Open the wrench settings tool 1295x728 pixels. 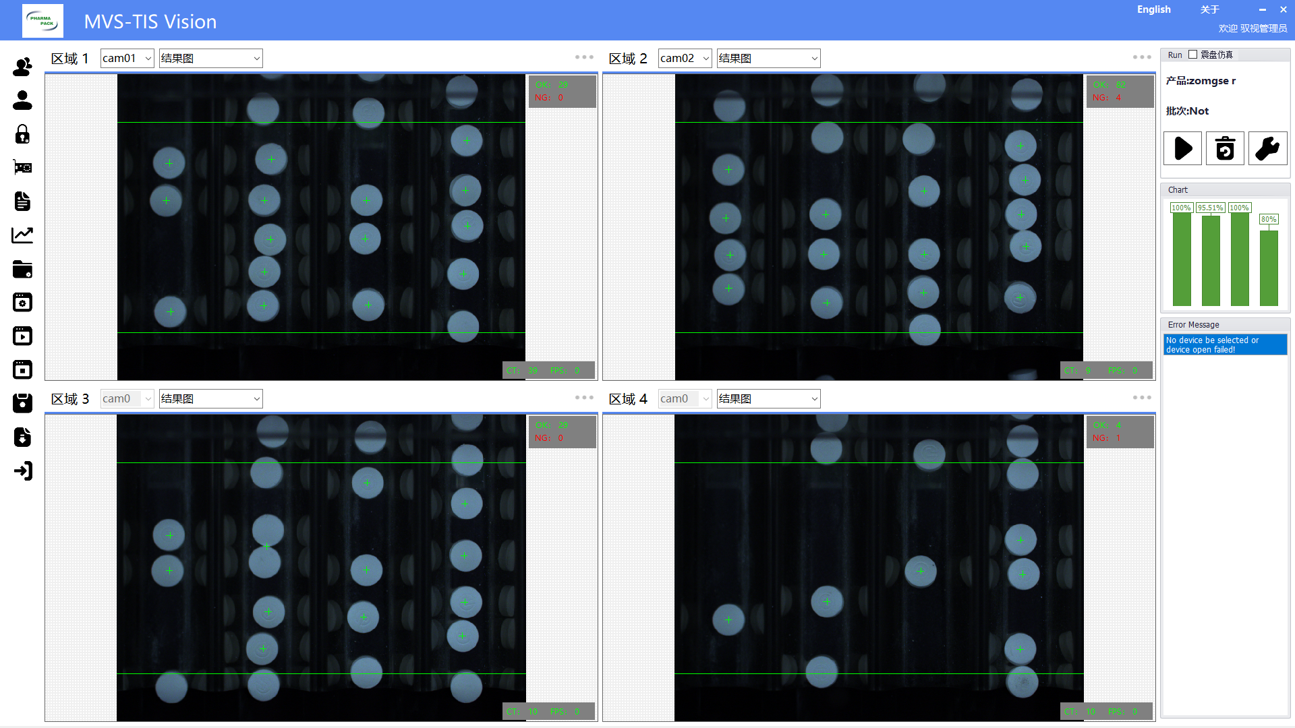pyautogui.click(x=1267, y=148)
